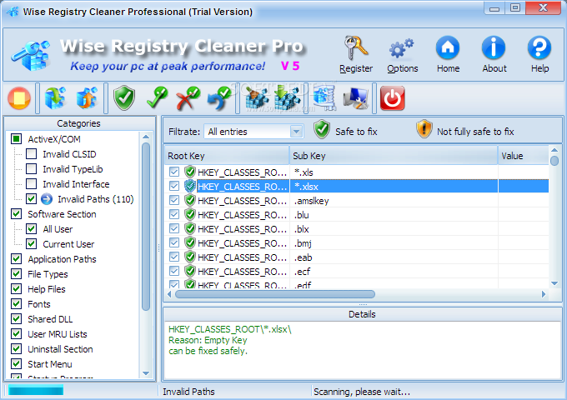Uncheck the File Types checkbox
The height and width of the screenshot is (400, 567).
[17, 274]
